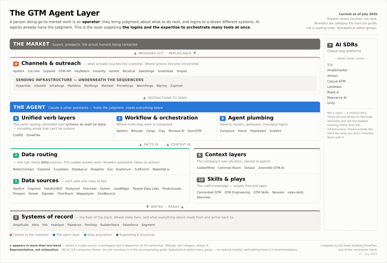Image resolution: width=387 pixels, height=263 pixels.
Task: Click 'Cal.com' in Channels & outreach
Action: [x=34, y=71]
